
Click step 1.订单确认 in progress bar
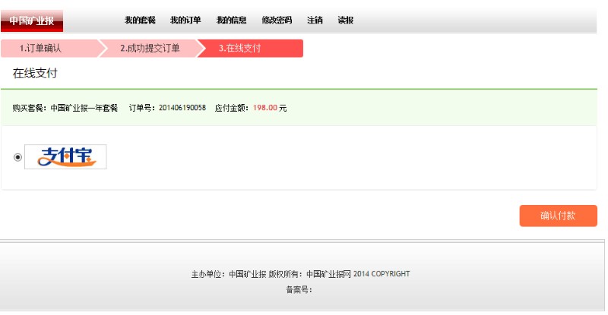tap(41, 49)
